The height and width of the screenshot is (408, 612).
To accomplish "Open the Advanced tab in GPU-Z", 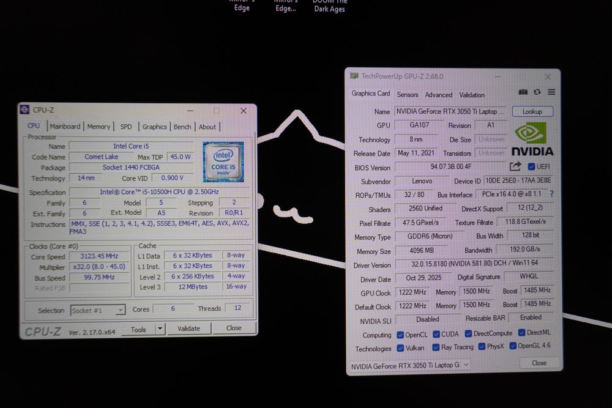I will 439,95.
